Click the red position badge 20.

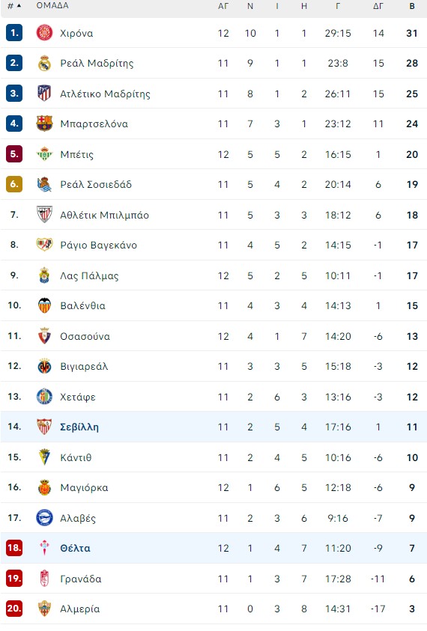coord(14,609)
